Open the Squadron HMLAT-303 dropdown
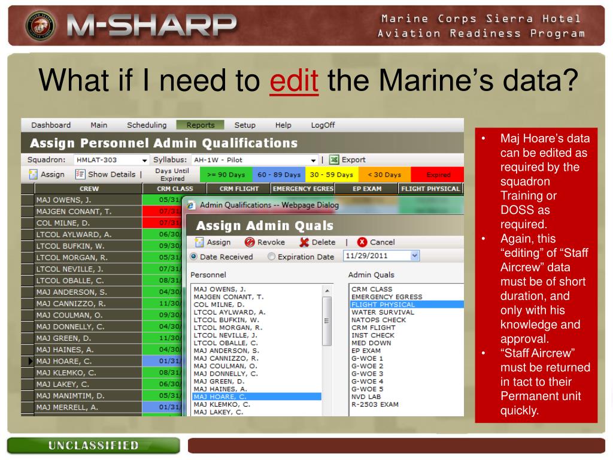This screenshot has height=460, width=613. pyautogui.click(x=144, y=160)
